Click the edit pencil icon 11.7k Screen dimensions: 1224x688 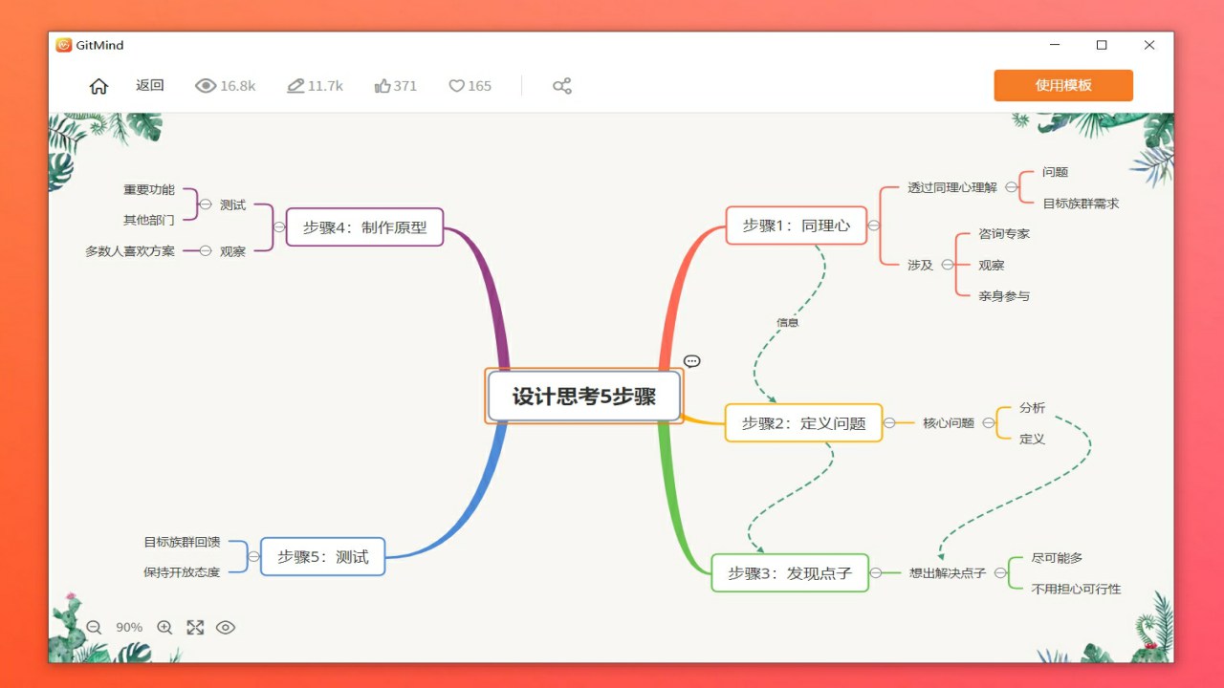pyautogui.click(x=295, y=86)
